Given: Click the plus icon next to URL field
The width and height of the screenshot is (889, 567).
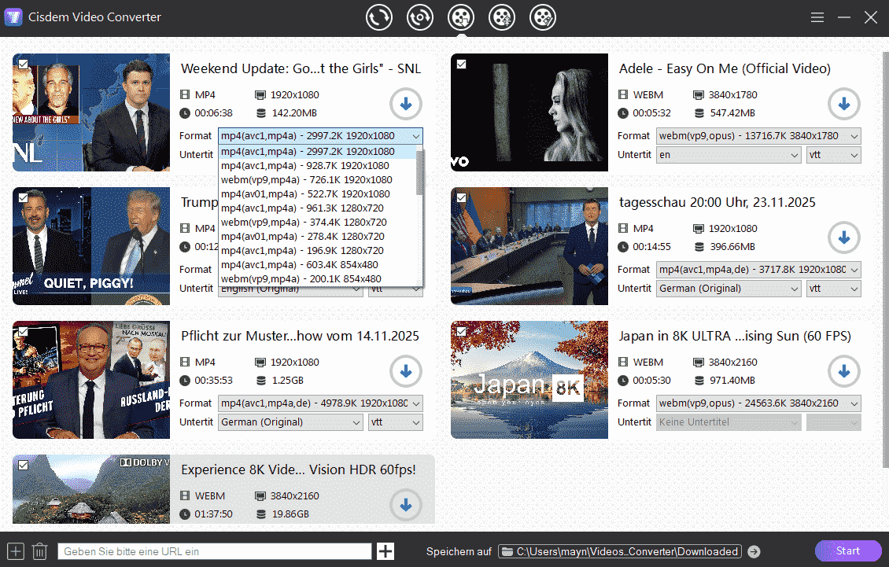Looking at the screenshot, I should click(x=385, y=551).
